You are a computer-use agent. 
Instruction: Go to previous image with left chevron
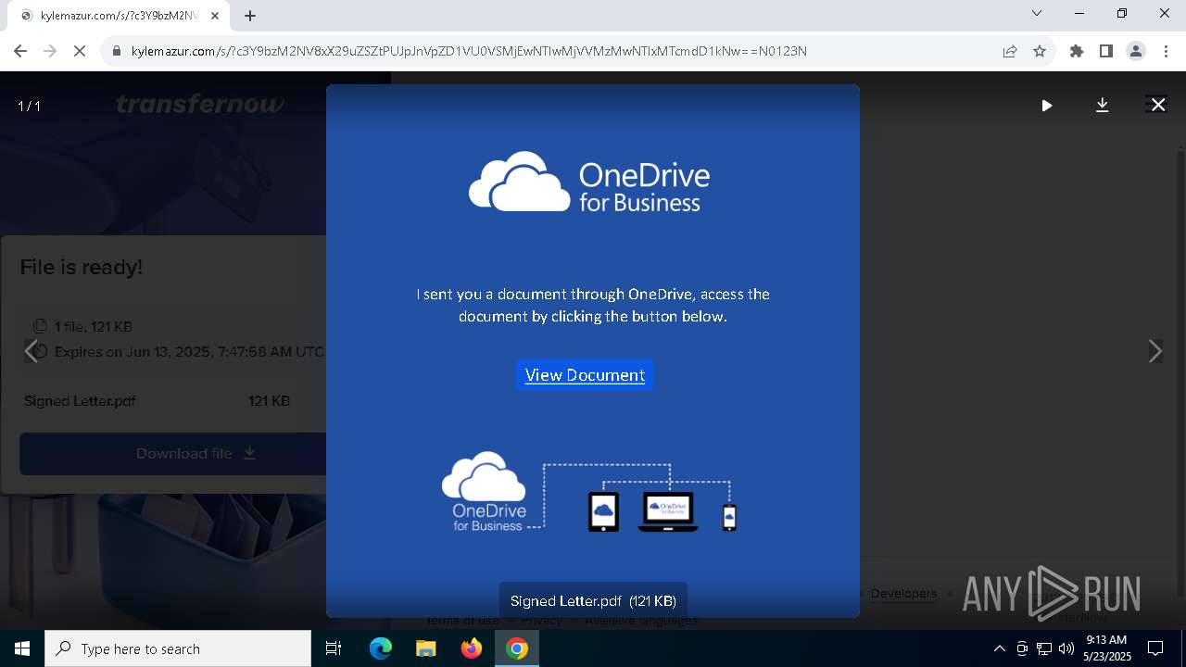[31, 351]
